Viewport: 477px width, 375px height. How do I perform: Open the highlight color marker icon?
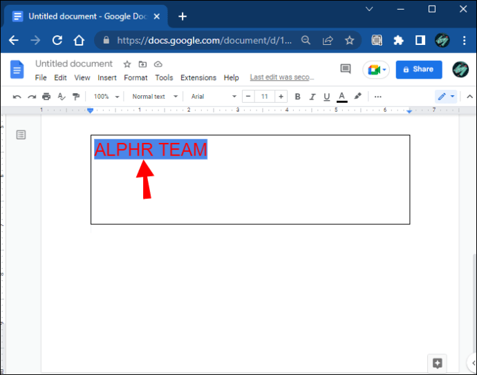point(358,96)
